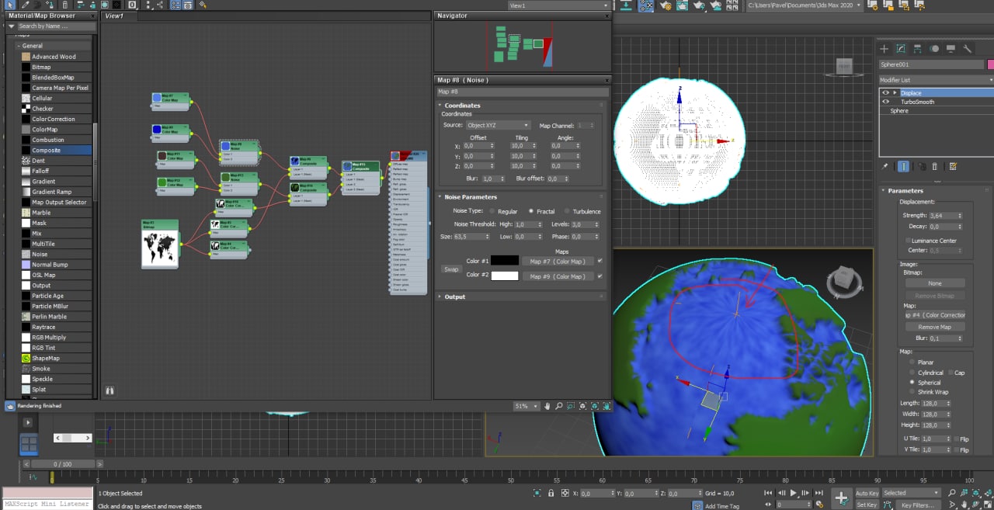Open the Modify panel tab icon
994x510 pixels.
coord(901,48)
